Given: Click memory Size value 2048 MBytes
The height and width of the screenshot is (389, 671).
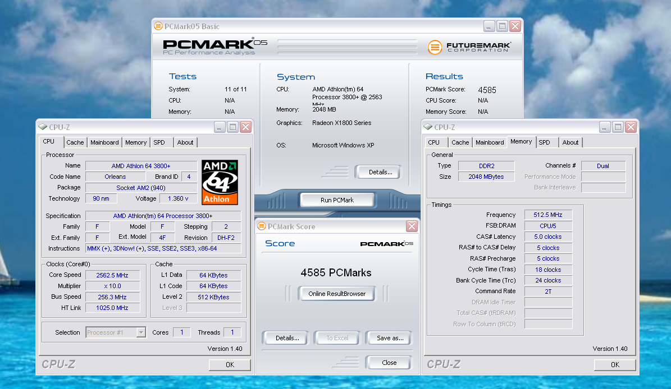Looking at the screenshot, I should pyautogui.click(x=486, y=177).
